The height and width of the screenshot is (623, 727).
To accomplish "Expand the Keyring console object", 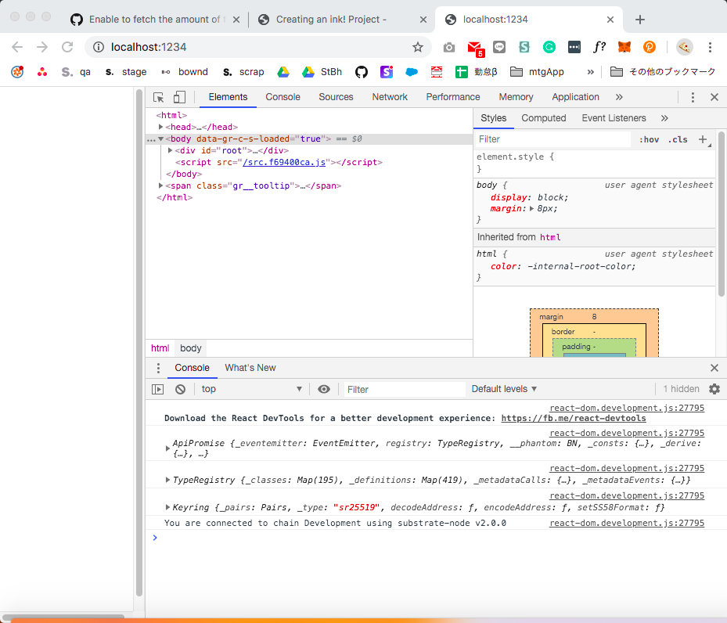I will [x=167, y=507].
